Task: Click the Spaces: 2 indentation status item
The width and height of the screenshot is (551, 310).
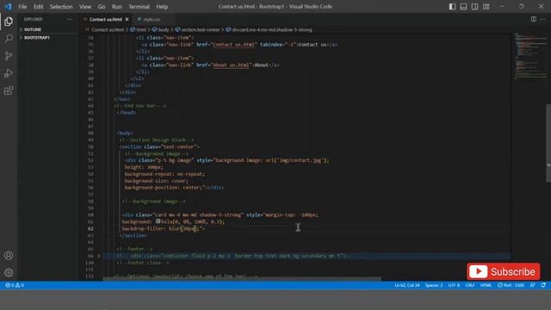Action: coord(434,285)
